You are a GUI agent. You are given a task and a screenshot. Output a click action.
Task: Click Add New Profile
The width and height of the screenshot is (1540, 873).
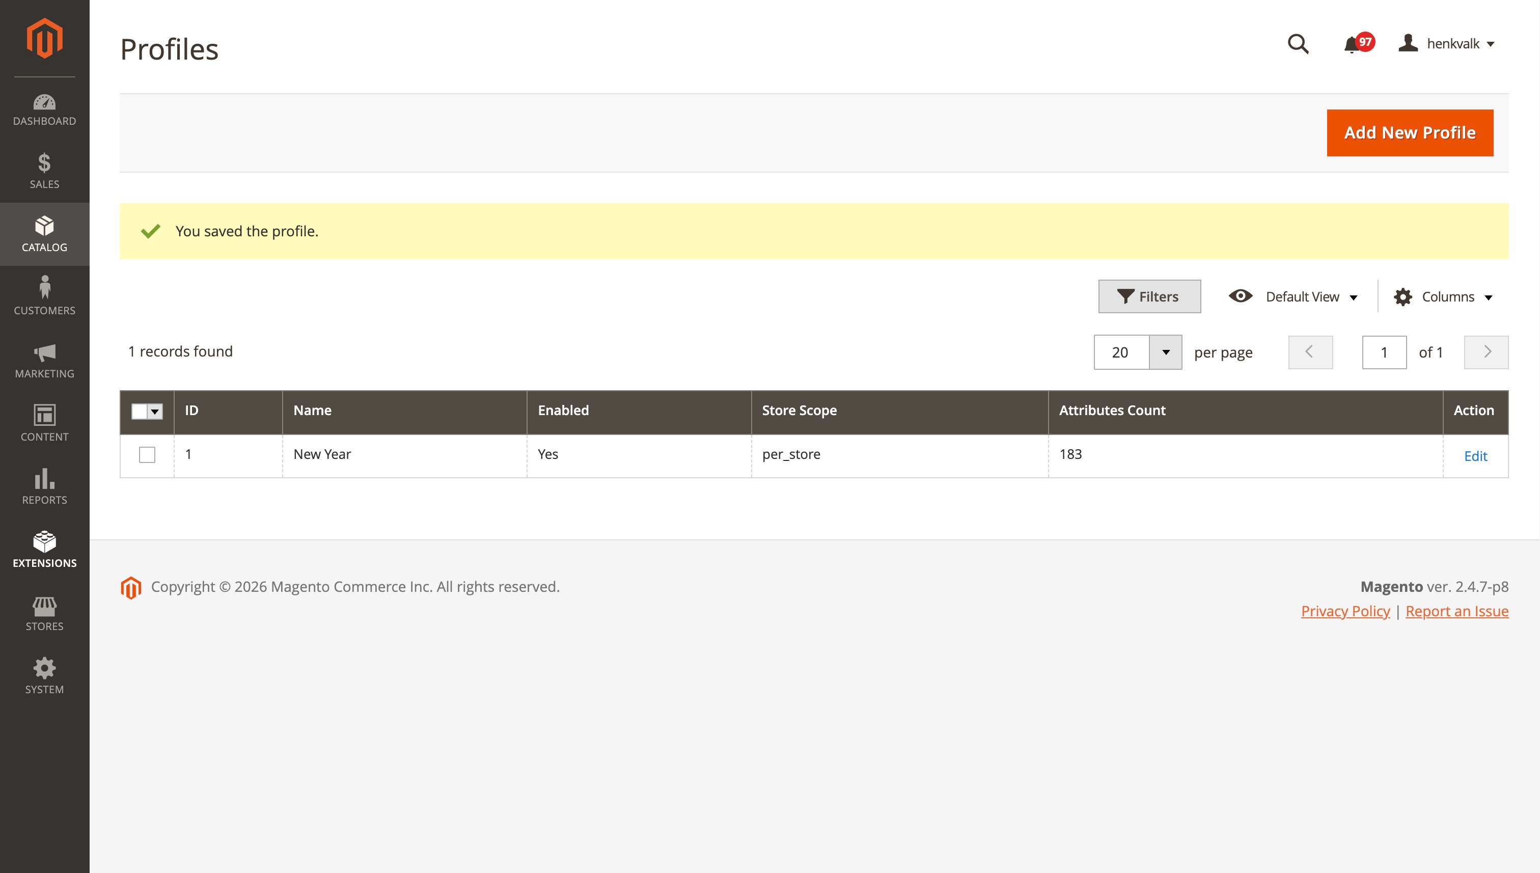point(1409,132)
